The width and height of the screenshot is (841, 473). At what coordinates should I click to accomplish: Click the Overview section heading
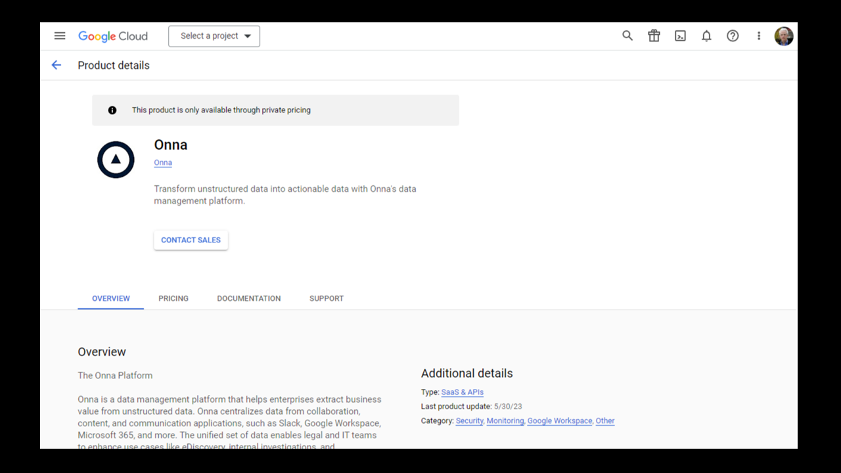click(x=102, y=352)
